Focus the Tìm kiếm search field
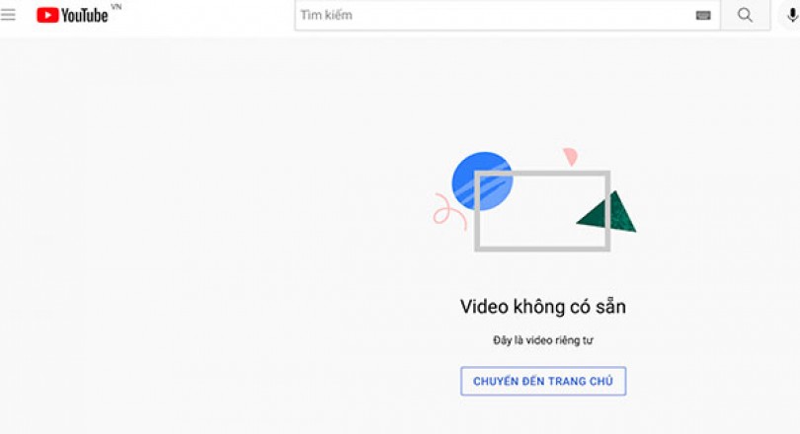Viewport: 800px width, 434px height. (x=494, y=15)
